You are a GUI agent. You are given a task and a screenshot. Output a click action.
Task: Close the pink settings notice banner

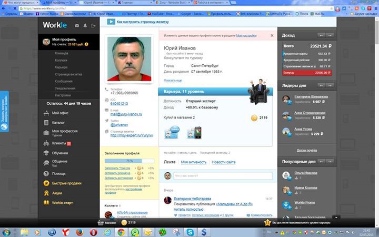272,35
